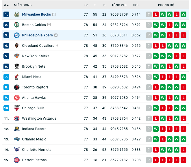Screen dimensions: 191x167
Task: Click the Atlanta Hawks logo
Action: pyautogui.click(x=17, y=98)
